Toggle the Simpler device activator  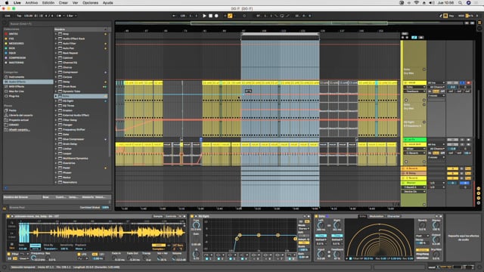point(8,216)
